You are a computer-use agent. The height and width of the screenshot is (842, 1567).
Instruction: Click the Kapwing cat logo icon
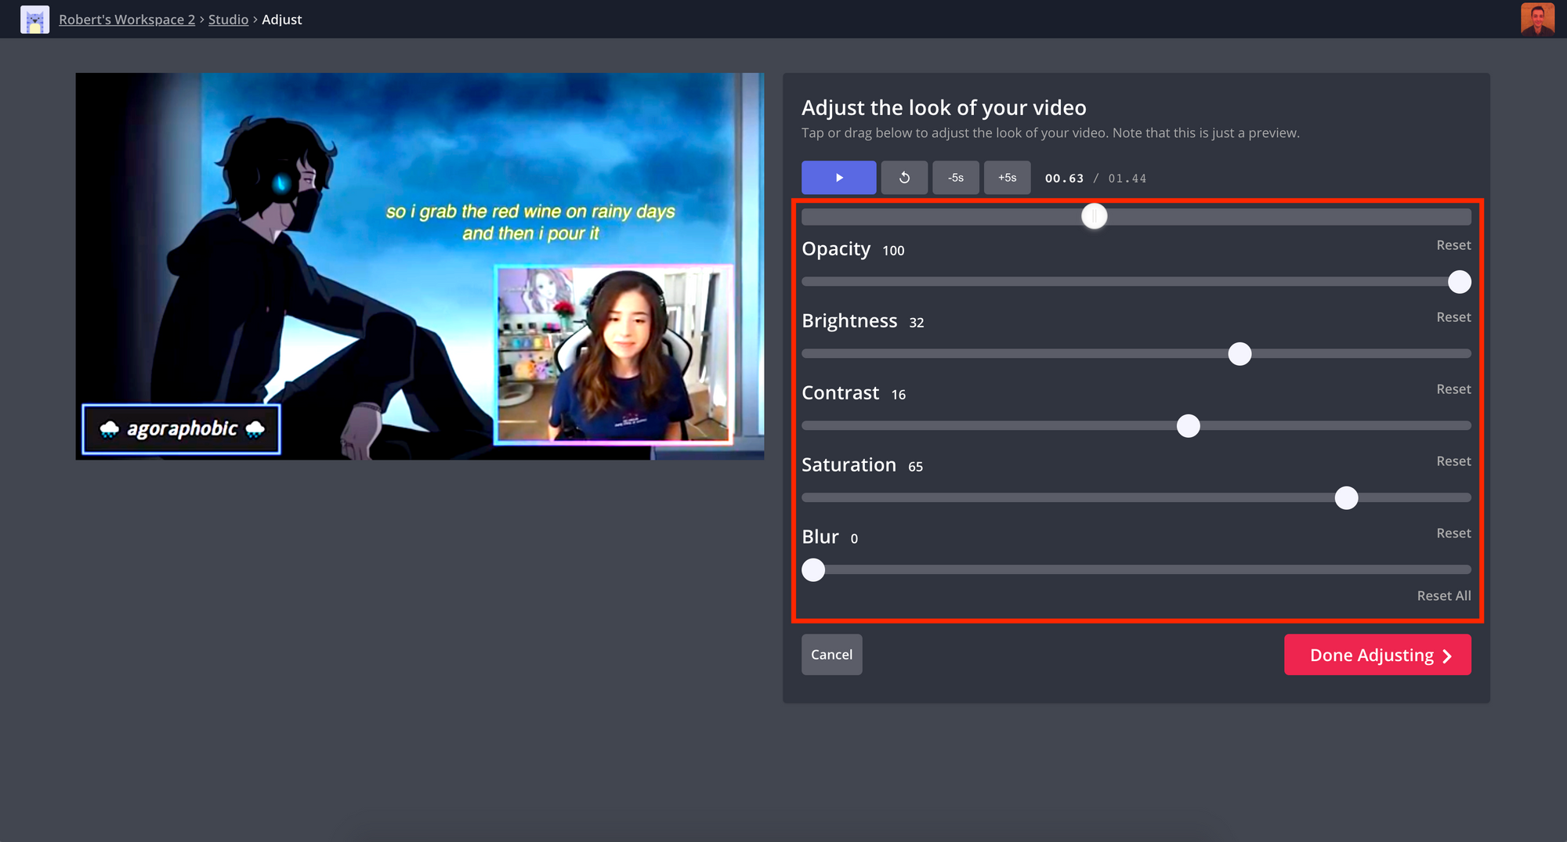click(x=34, y=20)
